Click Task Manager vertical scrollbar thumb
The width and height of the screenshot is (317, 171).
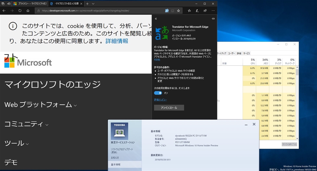click(x=297, y=72)
